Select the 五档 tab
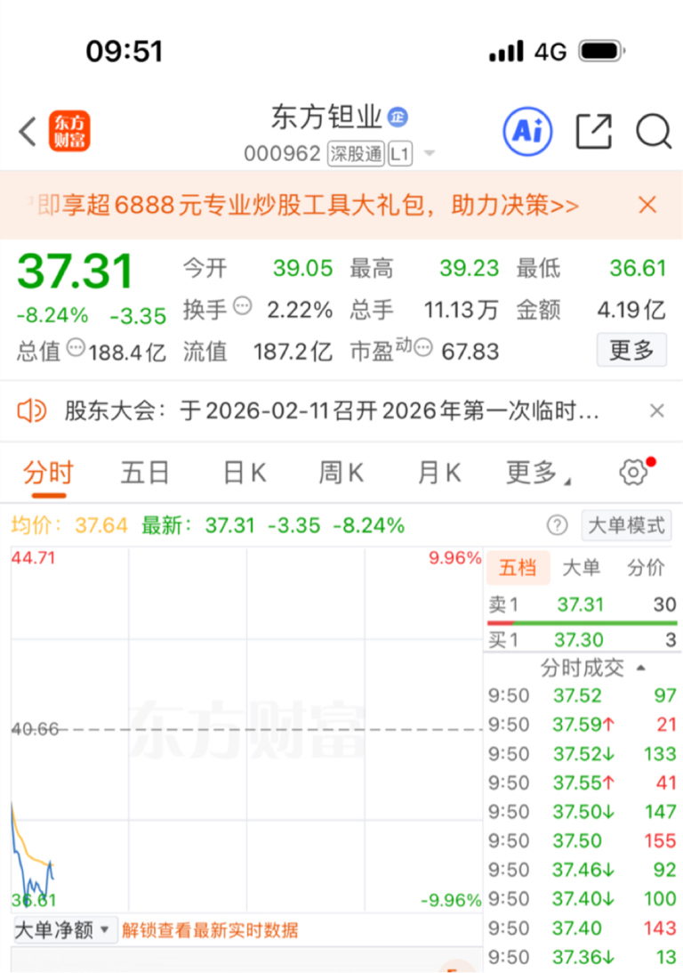 click(x=518, y=567)
